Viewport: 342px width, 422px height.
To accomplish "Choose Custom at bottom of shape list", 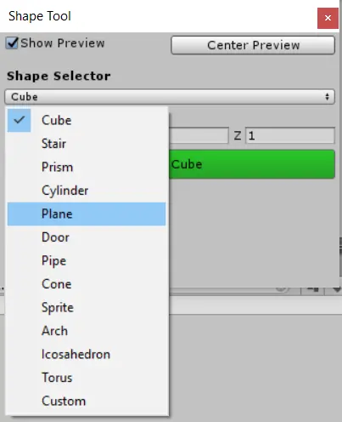I will (87, 401).
